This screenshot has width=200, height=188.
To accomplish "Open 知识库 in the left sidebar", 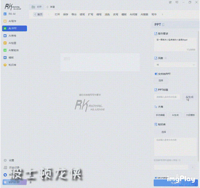I will [x=10, y=65].
